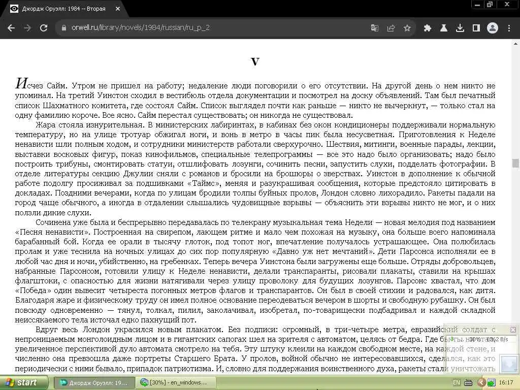The image size is (520, 390).
Task: Focus the orwell.ru address bar
Action: (212, 28)
